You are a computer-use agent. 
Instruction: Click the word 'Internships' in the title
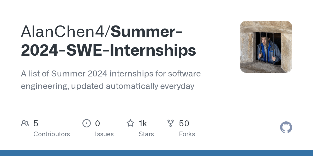(149, 51)
